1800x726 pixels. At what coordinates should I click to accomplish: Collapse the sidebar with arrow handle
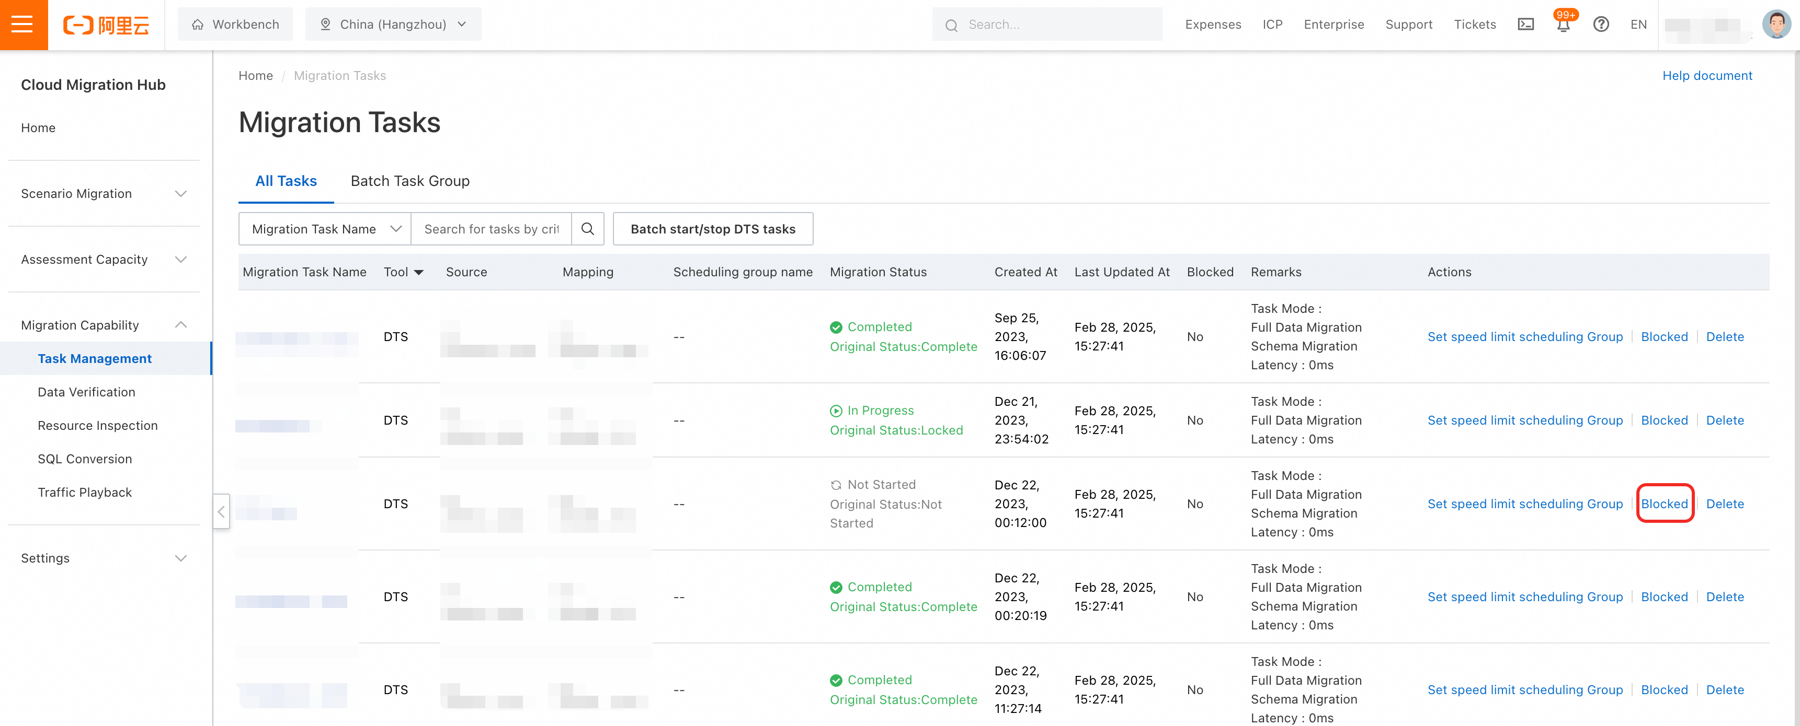point(221,512)
